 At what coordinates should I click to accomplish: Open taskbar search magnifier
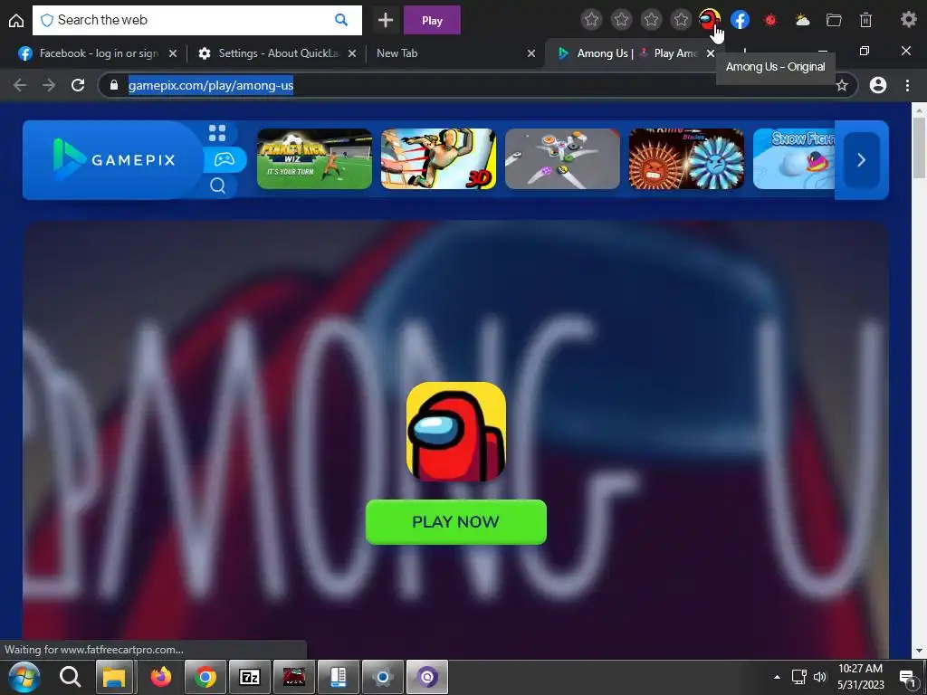[x=71, y=677]
